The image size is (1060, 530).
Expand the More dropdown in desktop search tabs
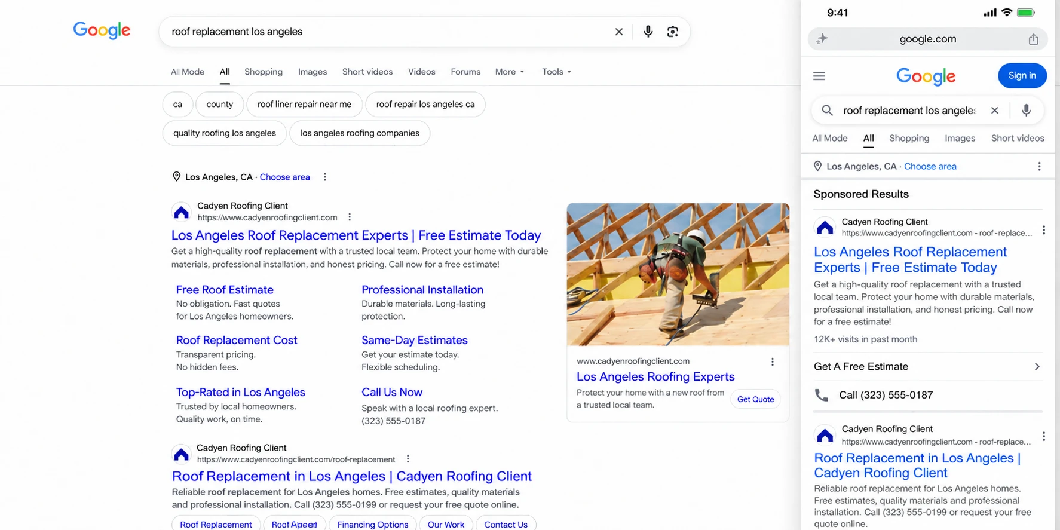point(510,72)
